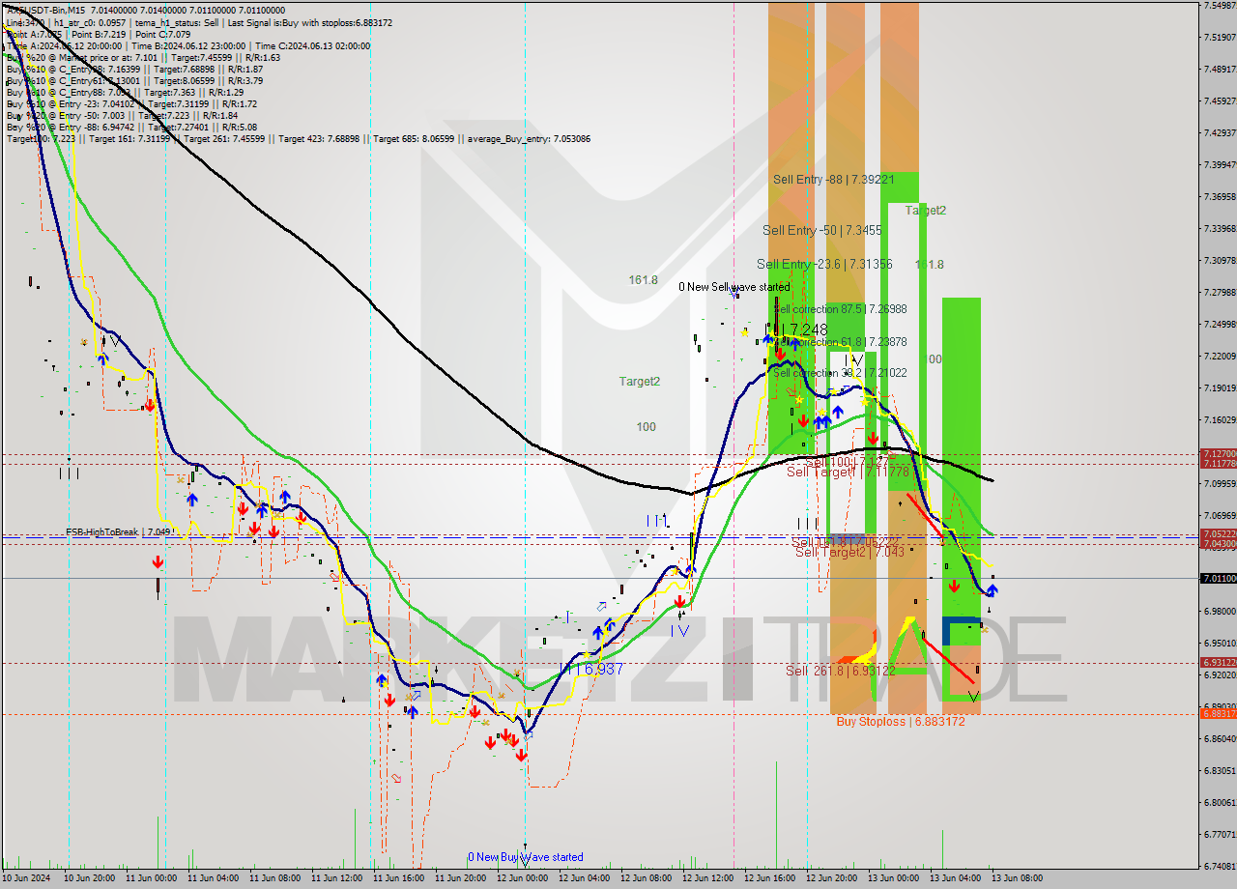Select the line ending 'R/R:5.08'
Image resolution: width=1237 pixels, height=889 pixels.
tap(131, 127)
